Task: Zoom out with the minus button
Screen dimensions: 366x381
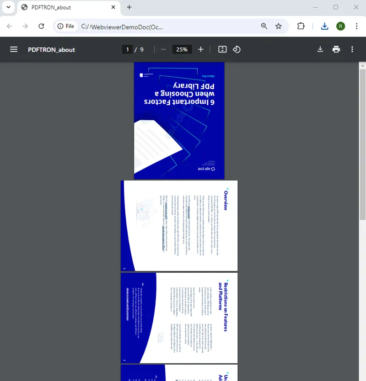Action: [163, 50]
